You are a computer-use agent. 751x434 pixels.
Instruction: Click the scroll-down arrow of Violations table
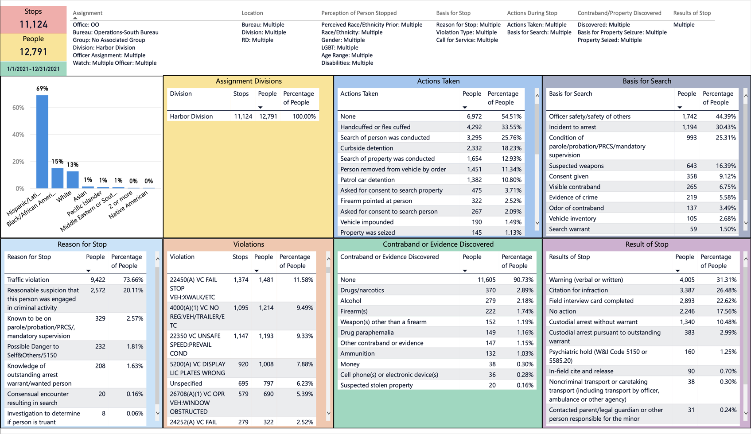[328, 413]
